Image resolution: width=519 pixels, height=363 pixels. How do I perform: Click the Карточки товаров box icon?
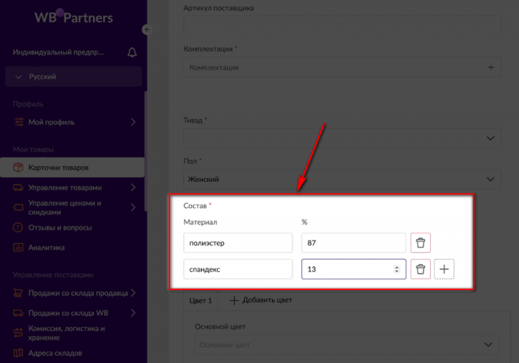(x=18, y=168)
